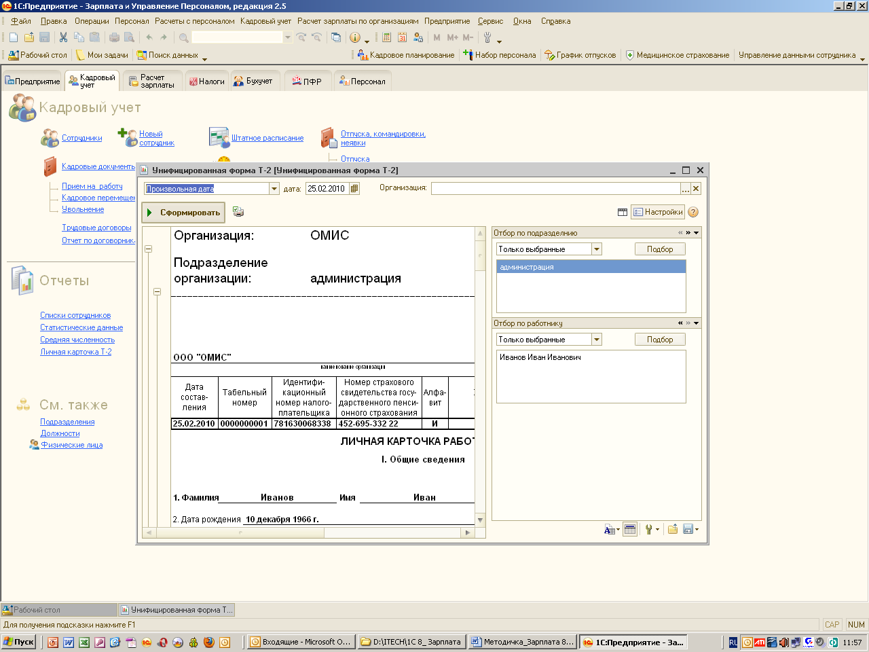Click the magnifier search icon in toolbar
The height and width of the screenshot is (652, 869).
[183, 37]
